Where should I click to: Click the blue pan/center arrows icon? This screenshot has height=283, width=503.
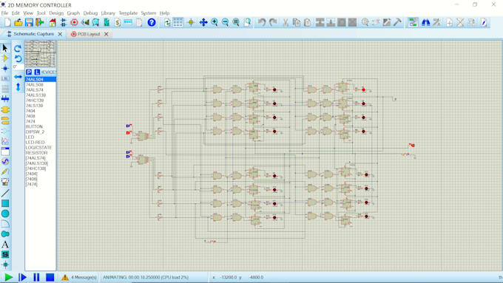click(203, 22)
